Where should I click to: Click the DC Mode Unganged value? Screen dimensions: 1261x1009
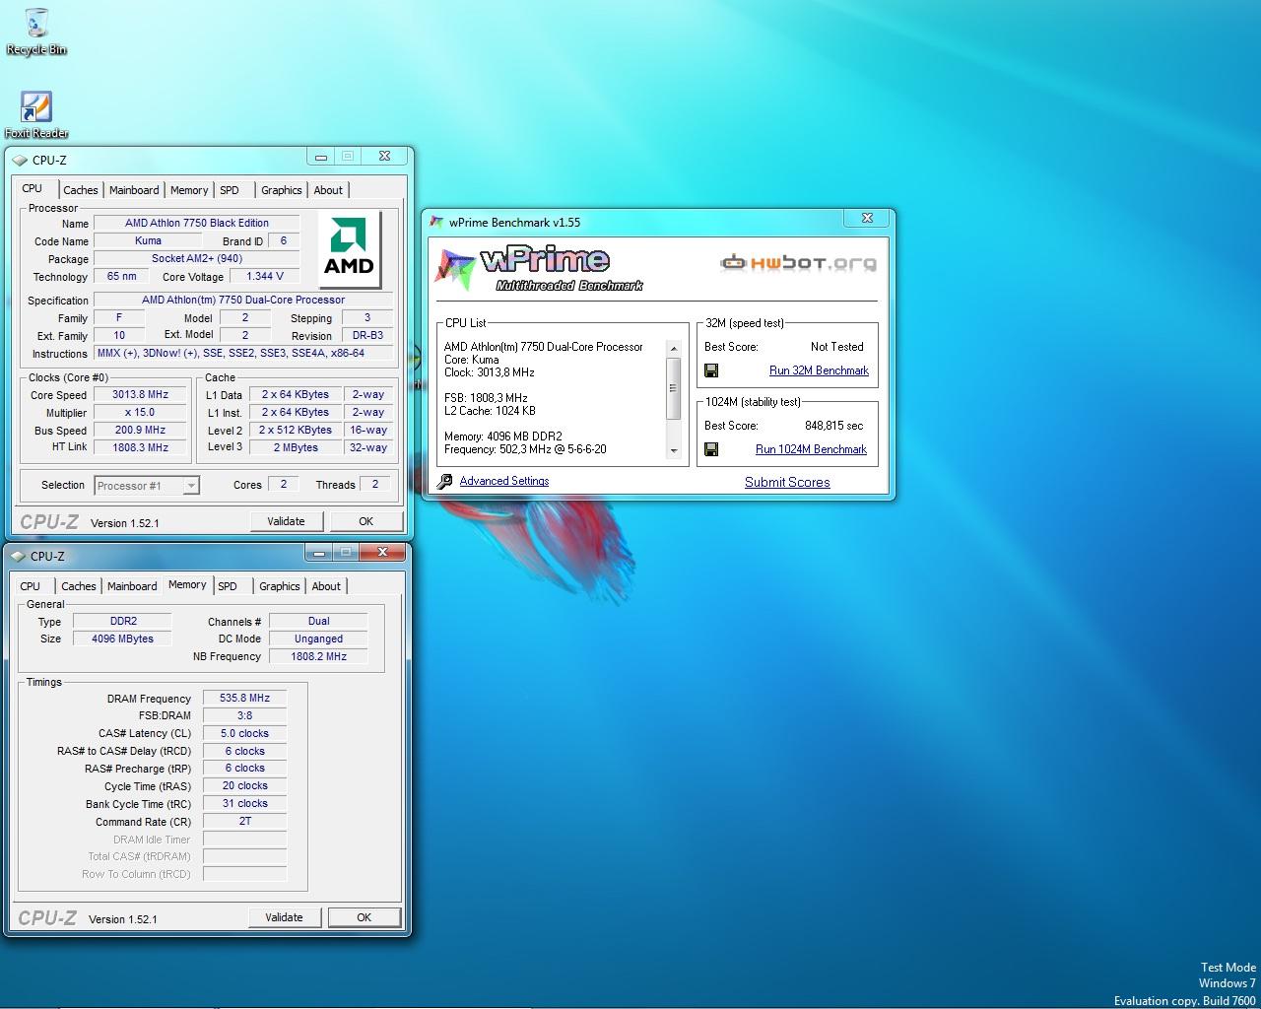click(318, 639)
